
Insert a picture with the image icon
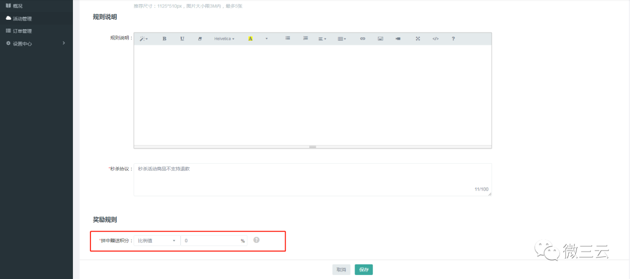(x=380, y=38)
